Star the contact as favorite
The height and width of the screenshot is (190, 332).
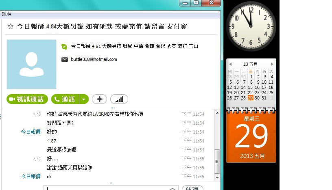point(11,26)
